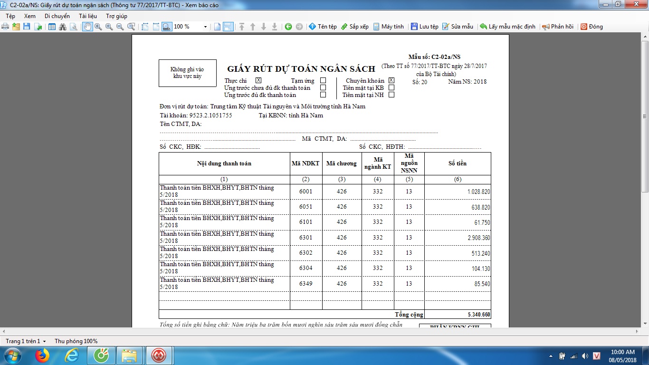This screenshot has height=365, width=649.
Task: Open the Xem menu
Action: pyautogui.click(x=30, y=16)
